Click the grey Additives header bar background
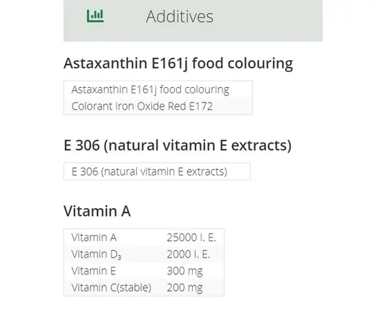 (267, 20)
